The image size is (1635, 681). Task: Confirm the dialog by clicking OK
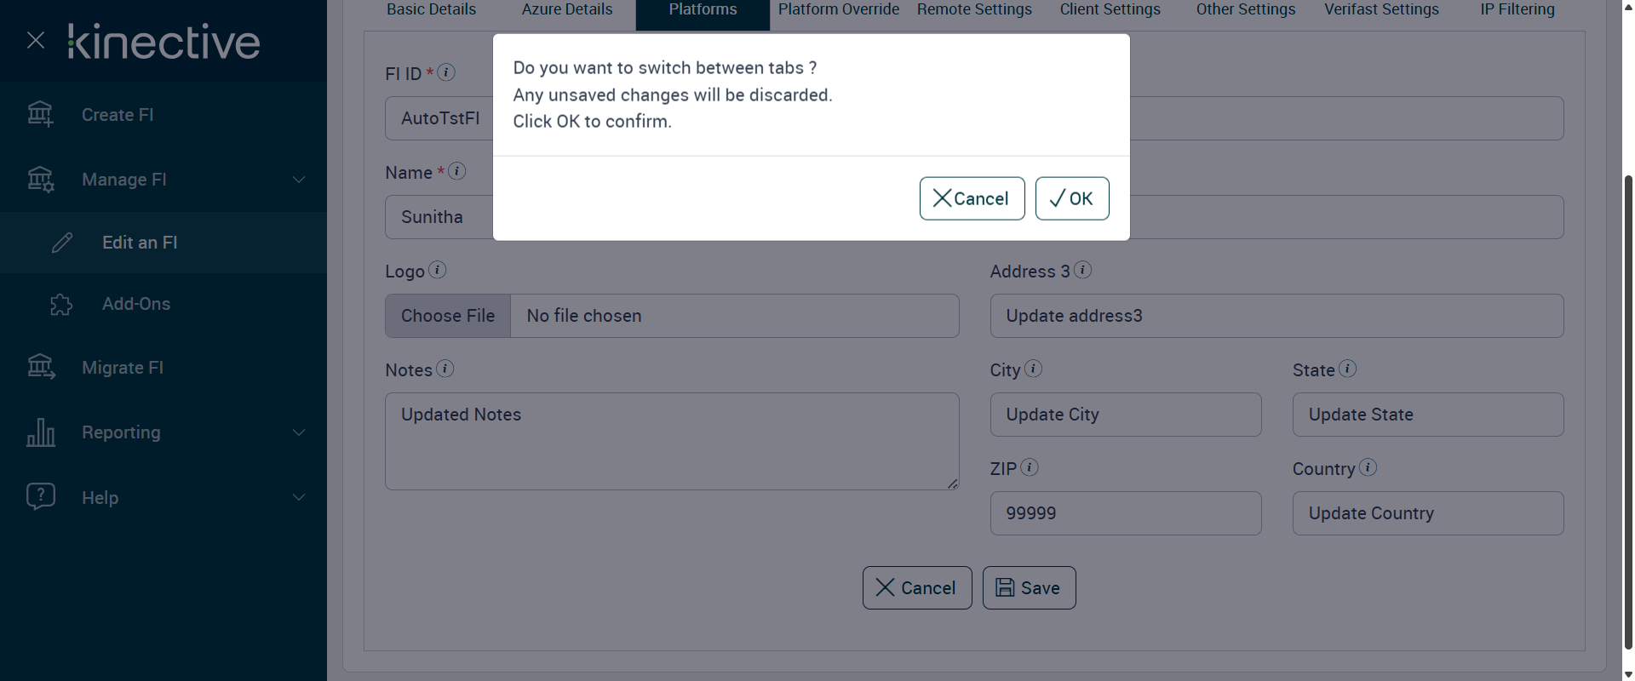(x=1072, y=198)
